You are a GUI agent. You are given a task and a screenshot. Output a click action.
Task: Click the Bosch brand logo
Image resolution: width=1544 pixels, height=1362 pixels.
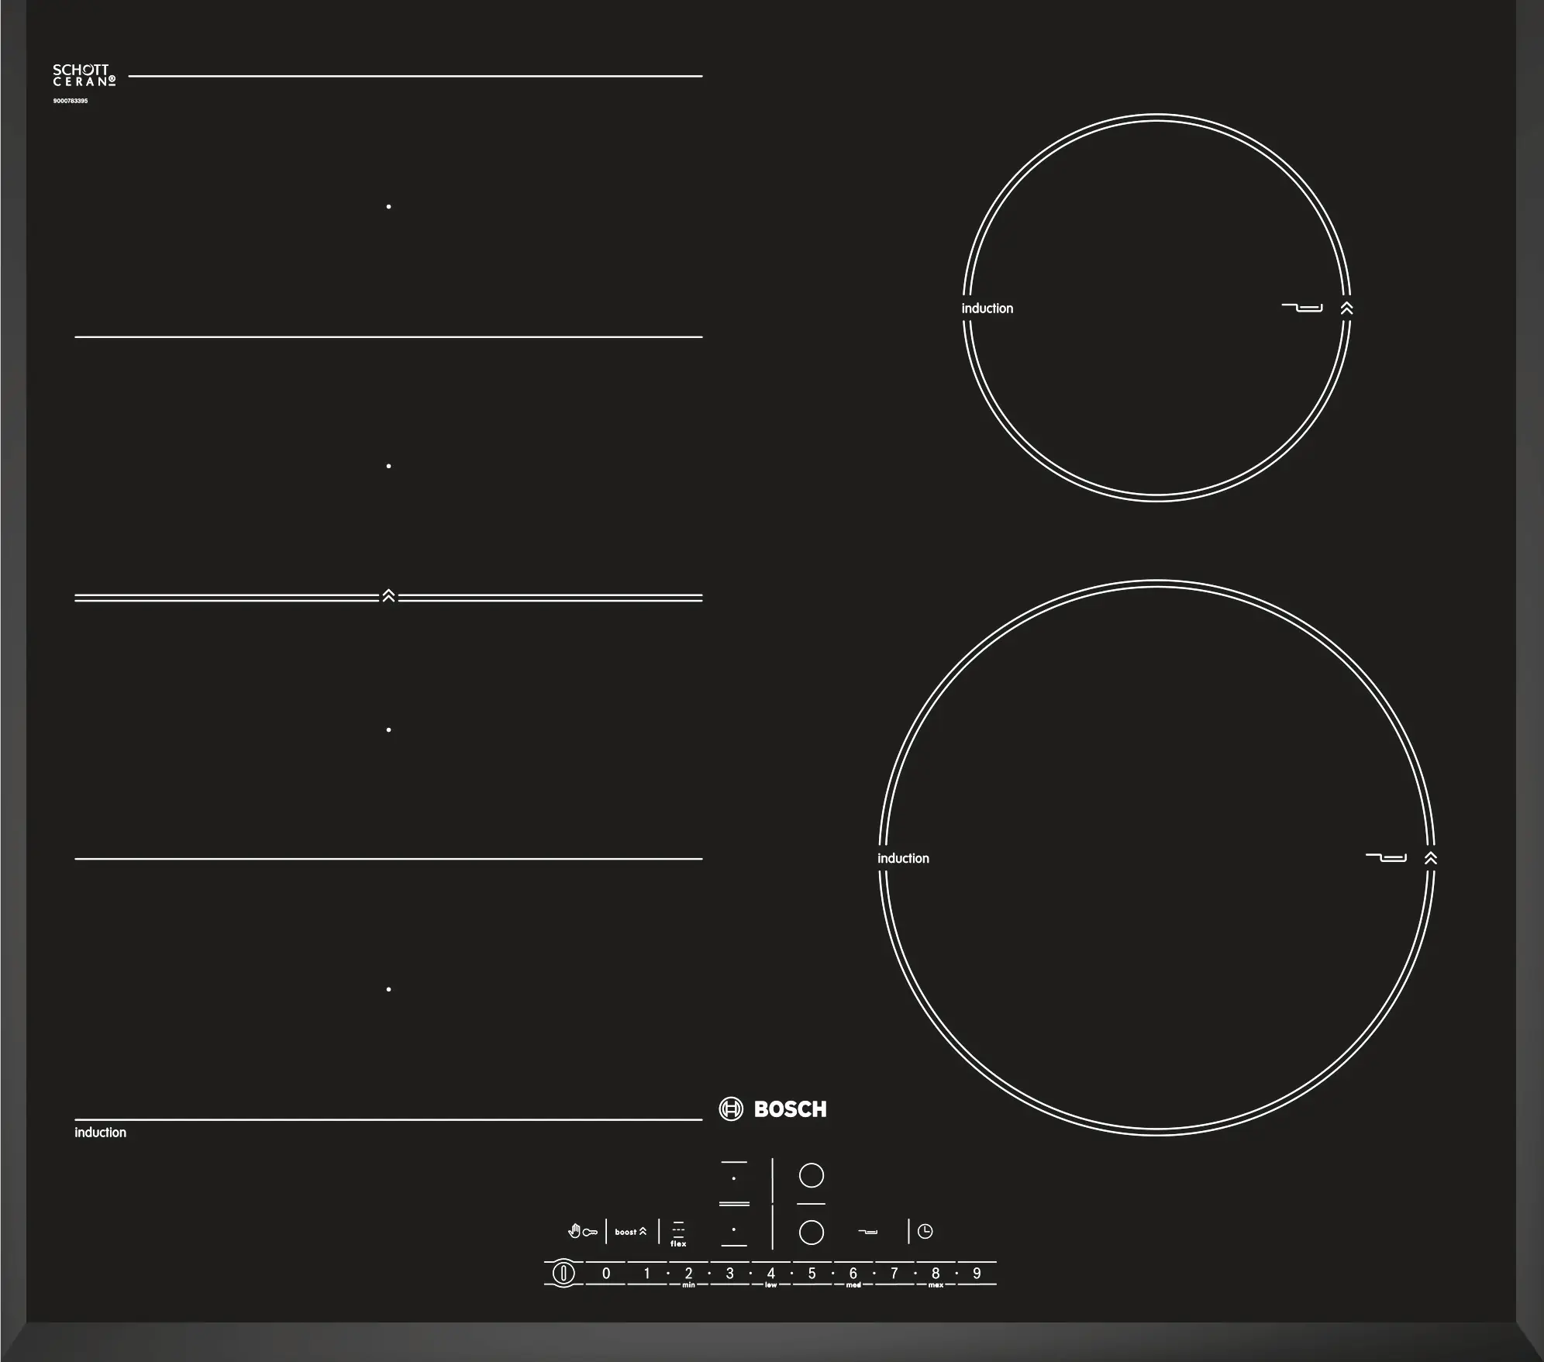tap(773, 1109)
